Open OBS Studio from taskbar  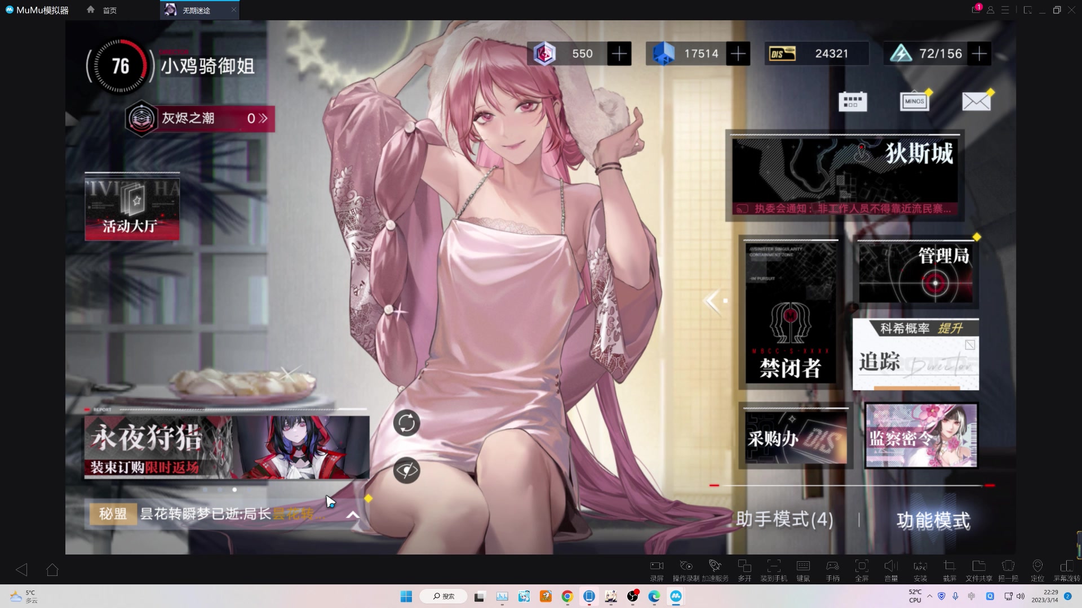(x=633, y=596)
